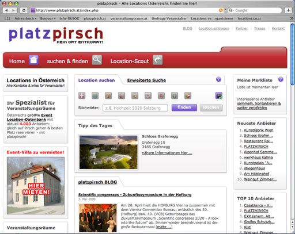The height and width of the screenshot is (234, 295).
Task: Open Kunstfabrik Wien in Neueste Anbieter
Action: (x=259, y=130)
